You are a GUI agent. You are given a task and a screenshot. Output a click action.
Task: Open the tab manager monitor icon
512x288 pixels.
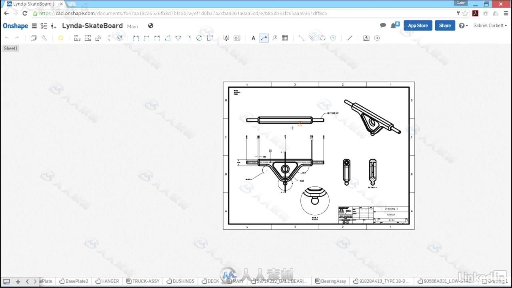(x=6, y=282)
